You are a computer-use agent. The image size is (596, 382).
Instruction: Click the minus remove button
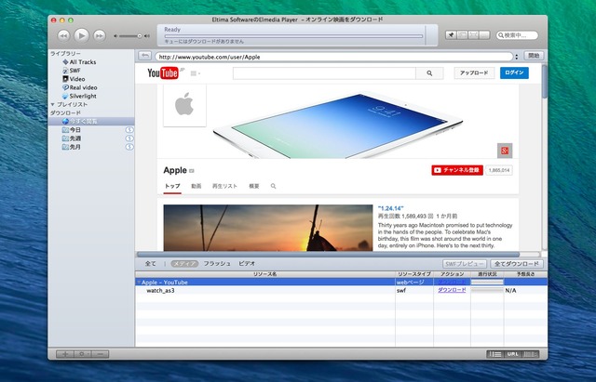100,354
